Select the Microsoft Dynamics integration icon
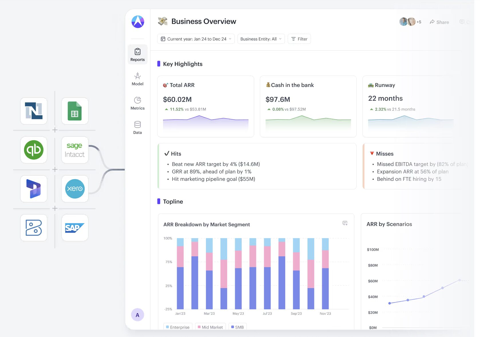The width and height of the screenshot is (480, 337). (34, 189)
